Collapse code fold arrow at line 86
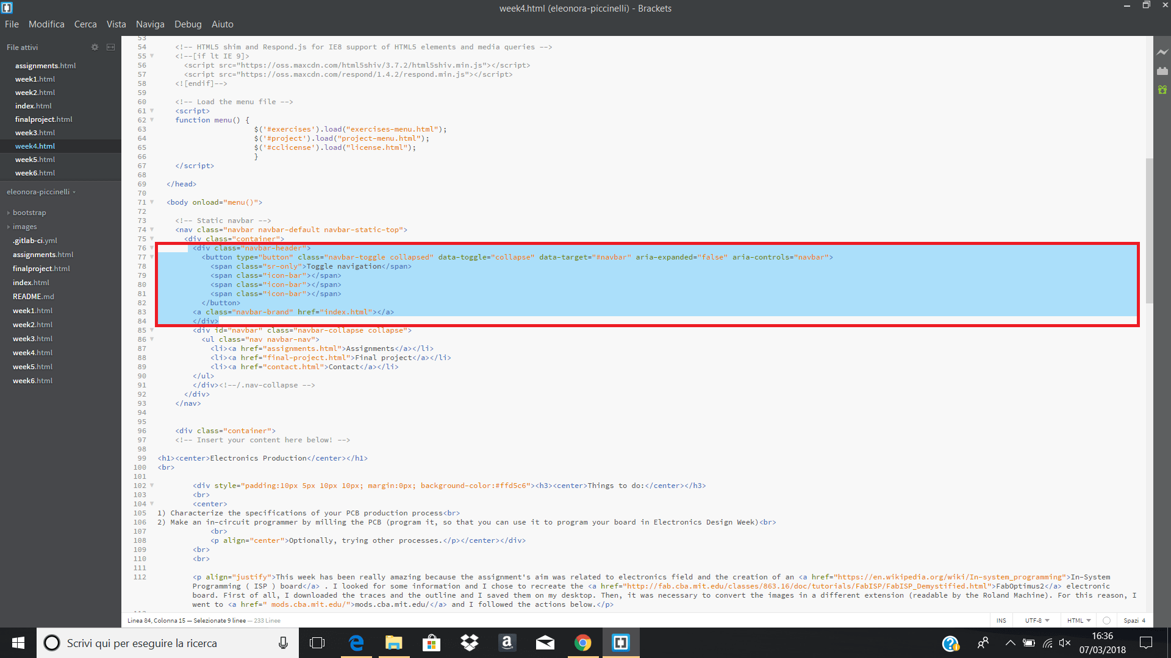1171x658 pixels. (152, 339)
